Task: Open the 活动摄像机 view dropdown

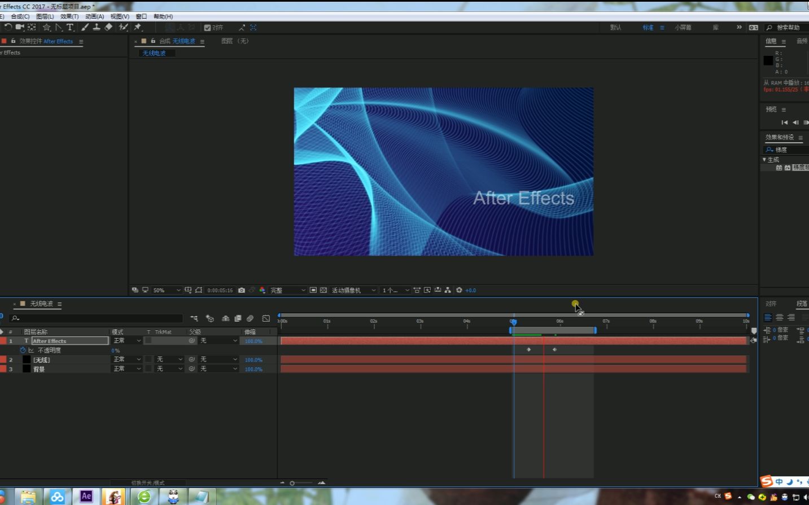Action: [354, 290]
